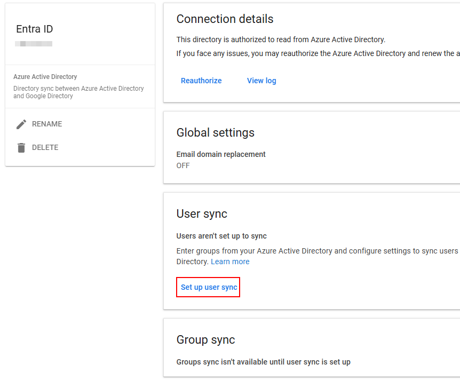The width and height of the screenshot is (460, 388).
Task: Select the Connection details heading
Action: click(x=225, y=19)
